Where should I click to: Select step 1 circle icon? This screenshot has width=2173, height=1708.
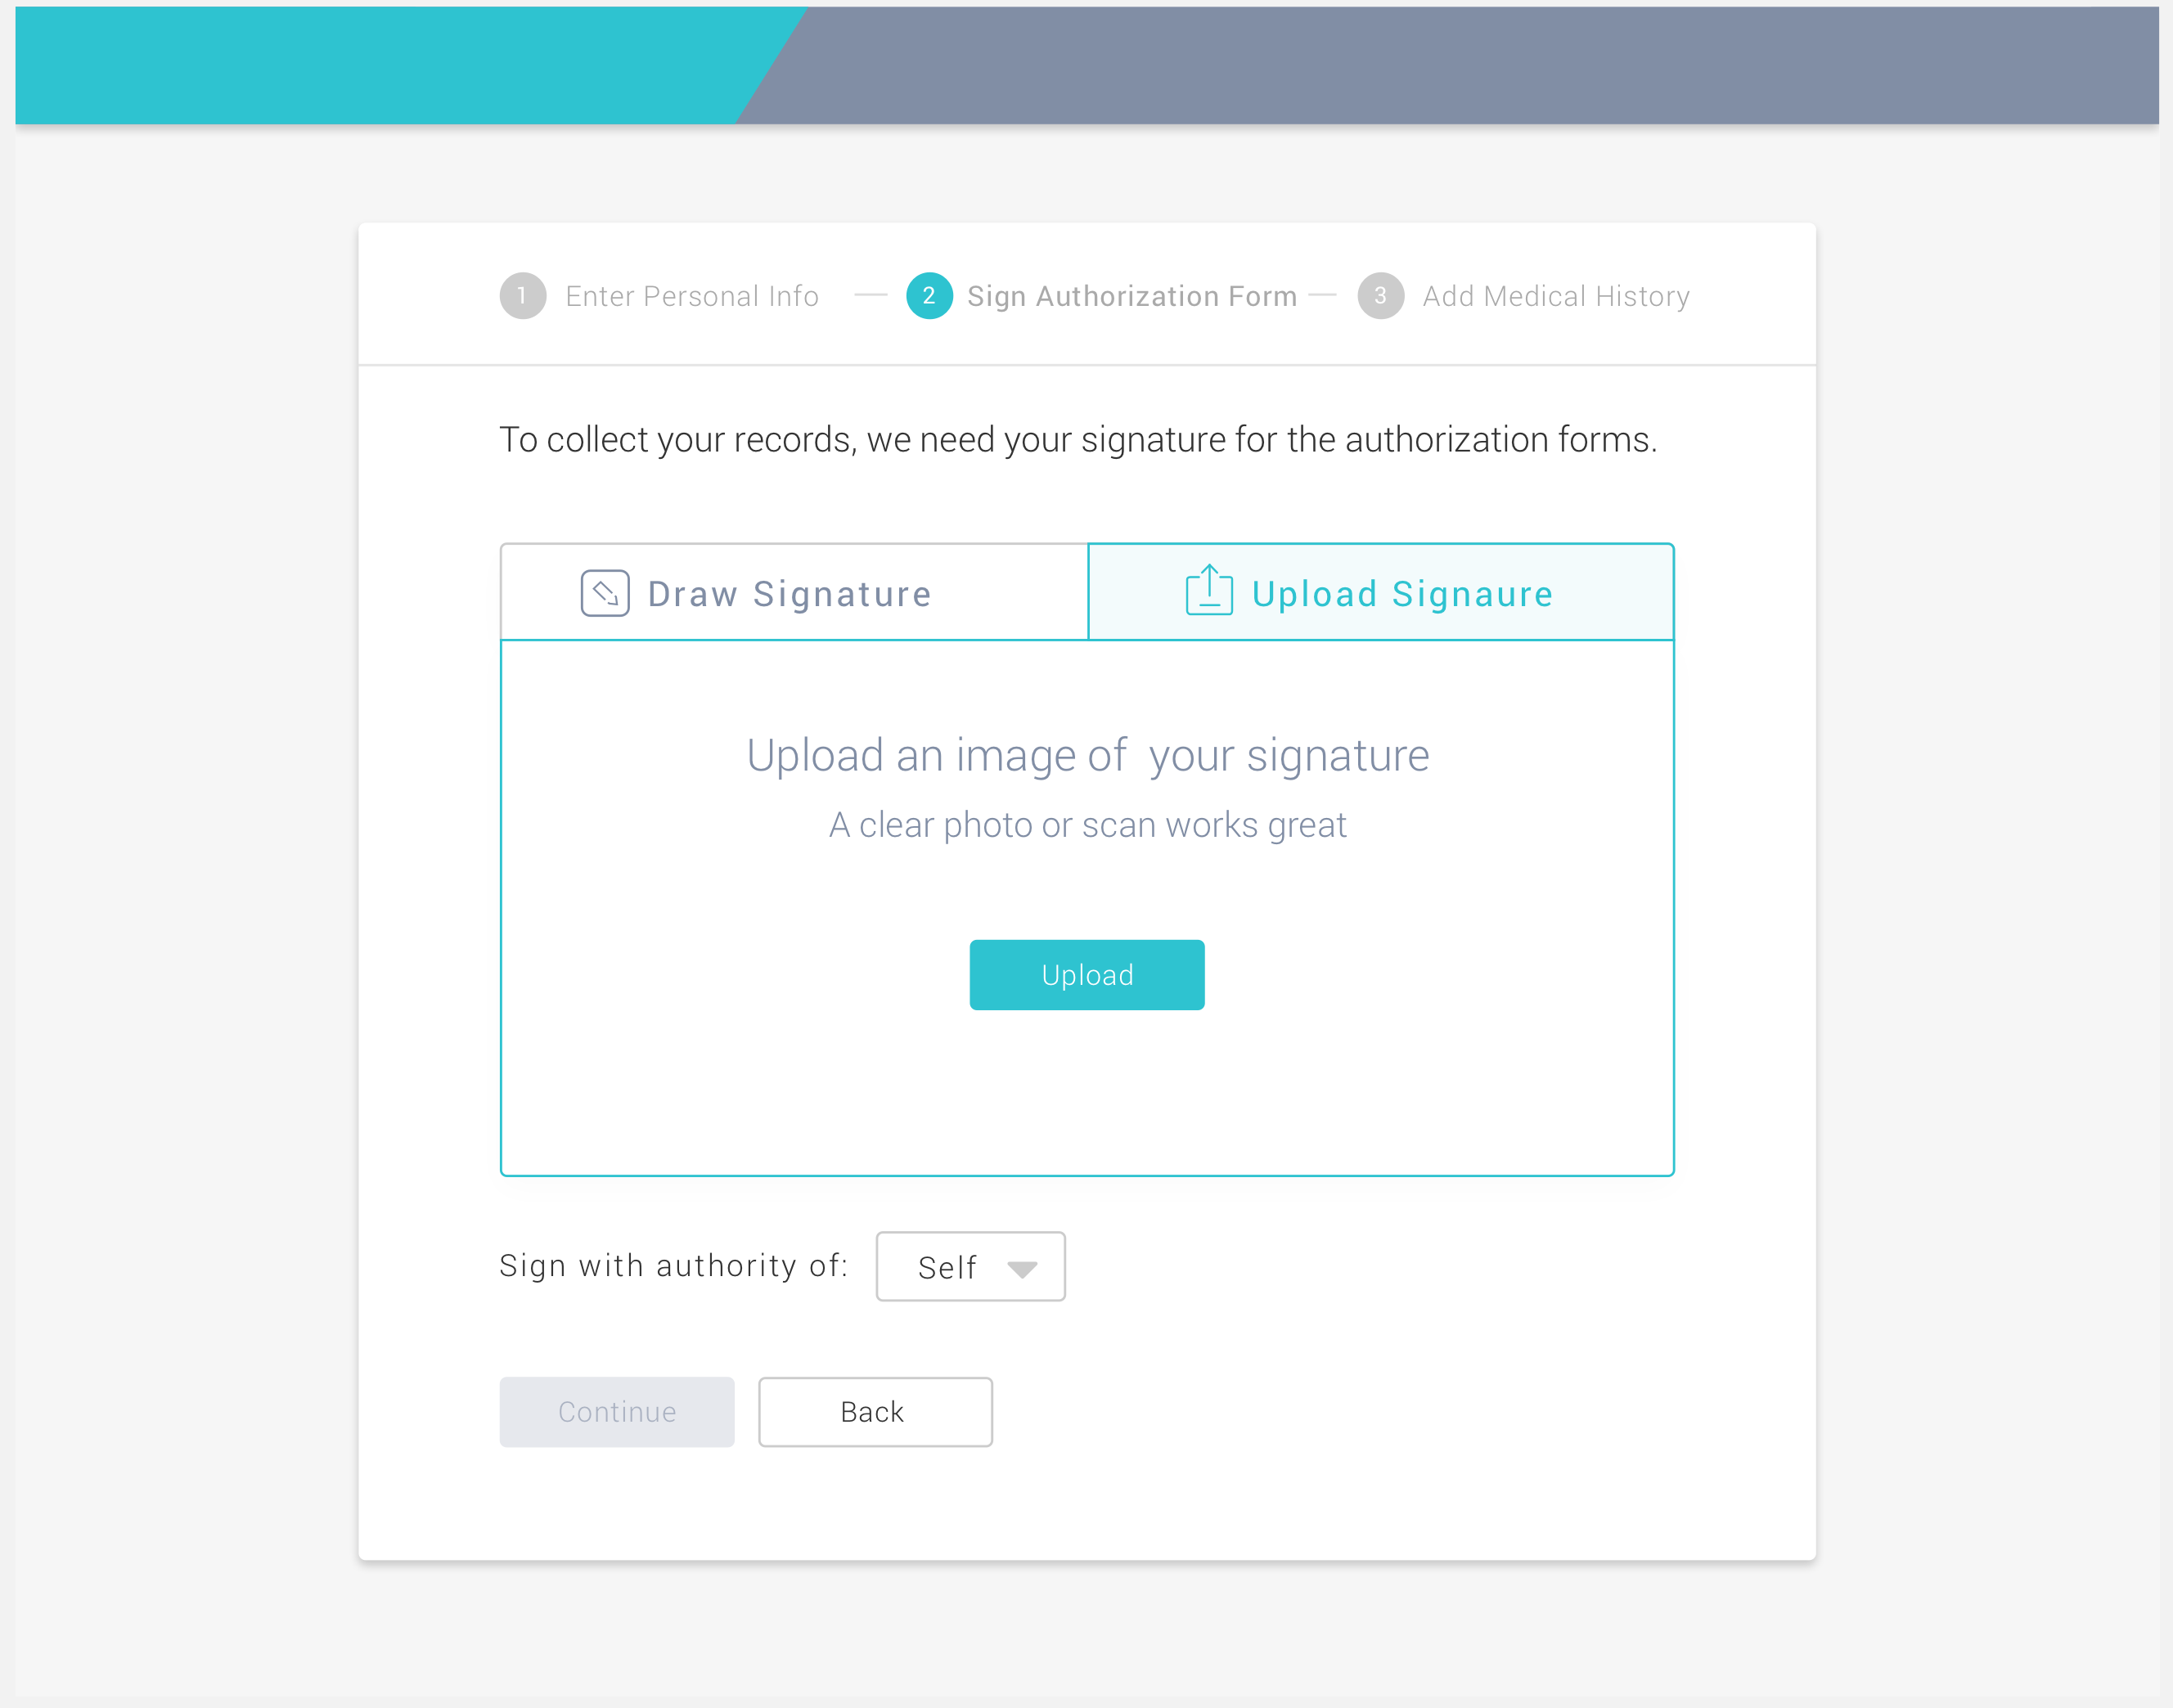point(522,295)
